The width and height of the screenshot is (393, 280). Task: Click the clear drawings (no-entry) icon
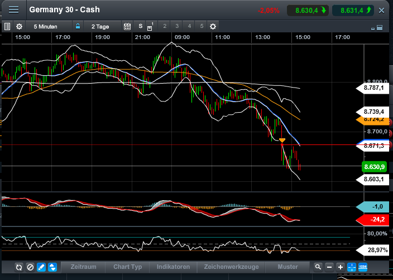click(30, 267)
